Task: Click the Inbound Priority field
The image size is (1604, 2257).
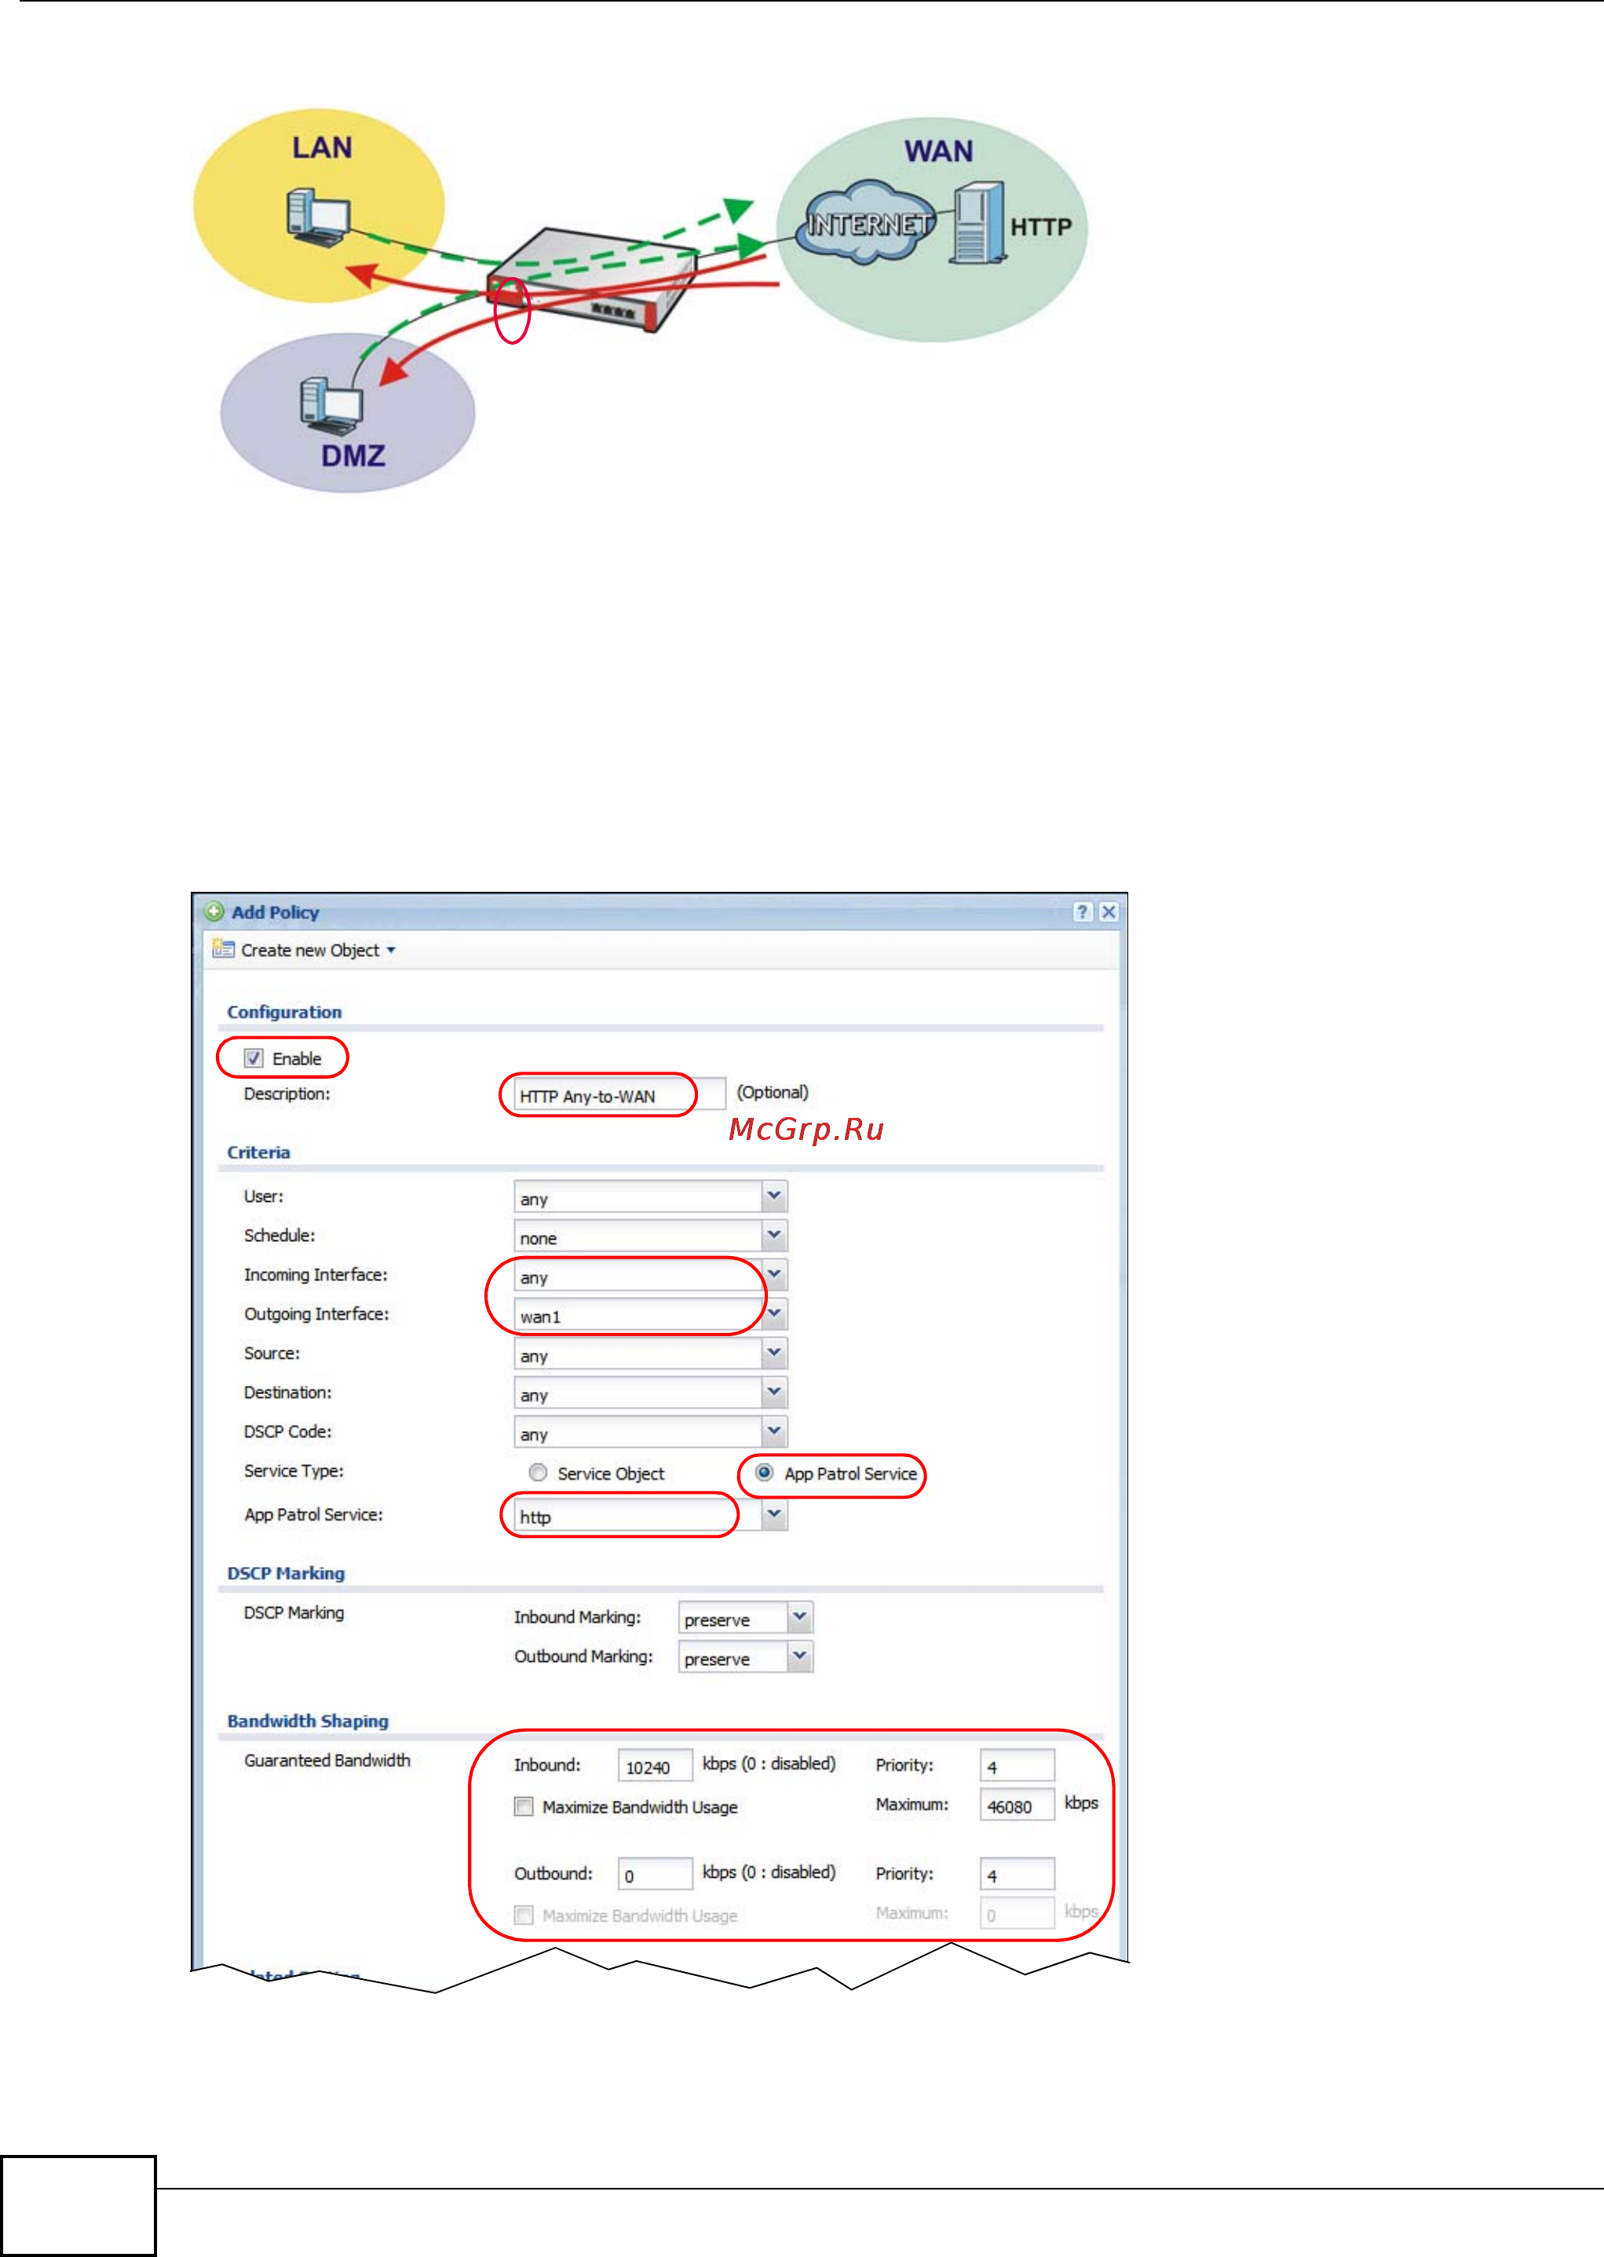Action: pyautogui.click(x=1018, y=1766)
